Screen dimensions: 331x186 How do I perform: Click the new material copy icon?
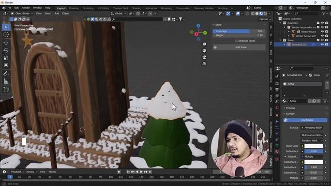(x=314, y=101)
